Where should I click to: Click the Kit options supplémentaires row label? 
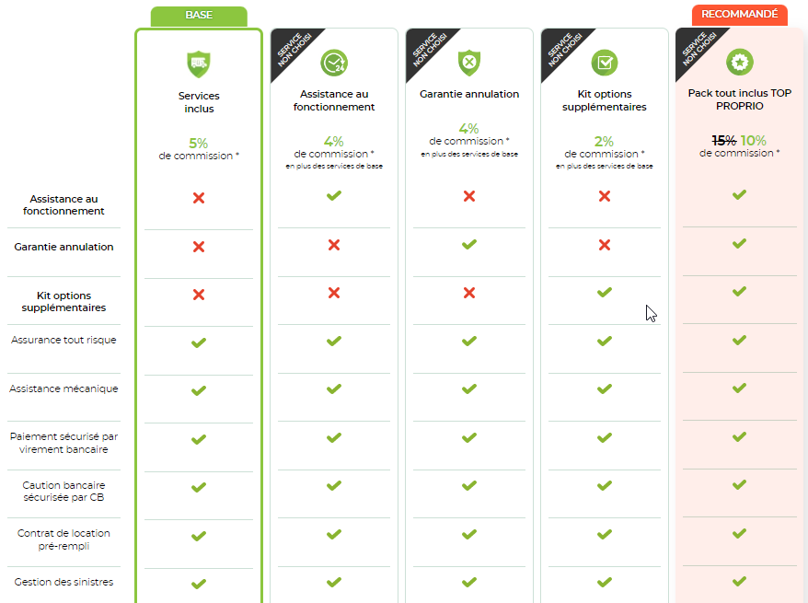[x=64, y=302]
